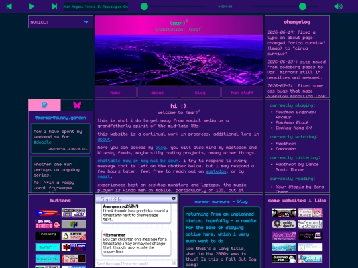Follow the 'blog' link in welcome text
Viewport: 358px width, 268px height.
point(160,147)
